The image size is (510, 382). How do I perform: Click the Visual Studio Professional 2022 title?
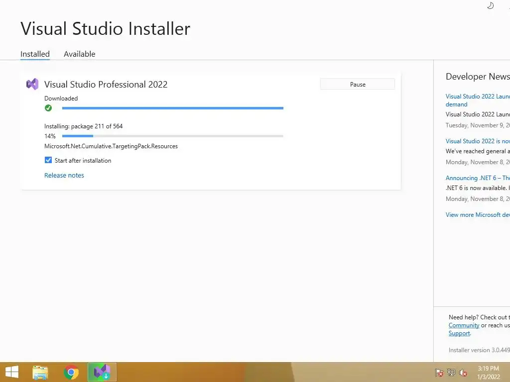tap(106, 85)
